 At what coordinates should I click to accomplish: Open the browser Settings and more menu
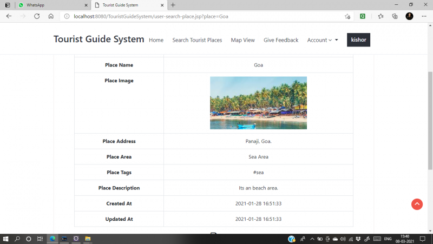point(424,16)
